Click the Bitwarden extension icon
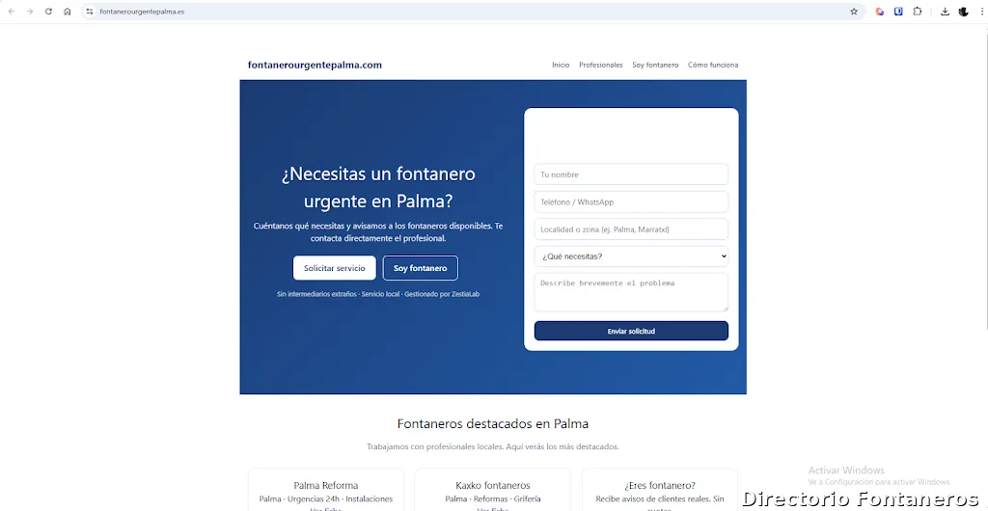 (898, 12)
